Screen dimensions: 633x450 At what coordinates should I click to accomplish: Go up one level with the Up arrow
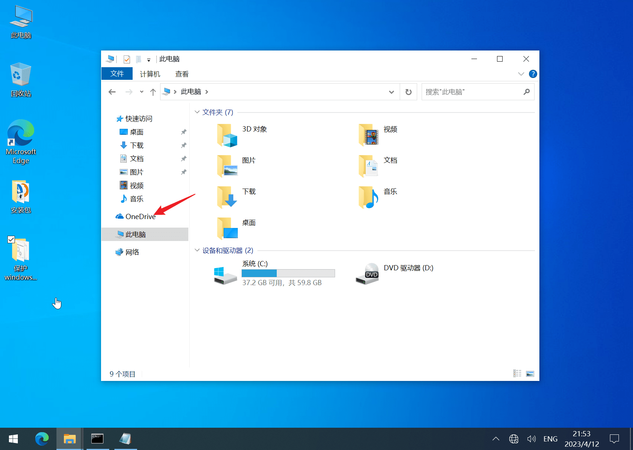coord(153,92)
